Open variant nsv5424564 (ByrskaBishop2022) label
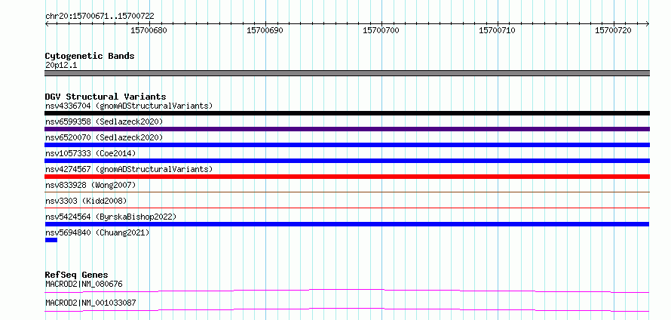The height and width of the screenshot is (320, 671). coord(111,217)
